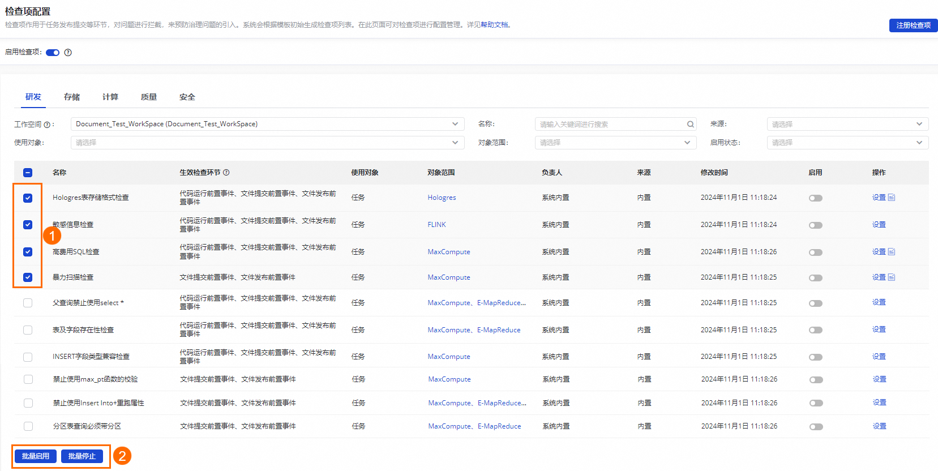The width and height of the screenshot is (938, 471).
Task: Click the Hologres link in 对象范围 column
Action: coord(442,198)
